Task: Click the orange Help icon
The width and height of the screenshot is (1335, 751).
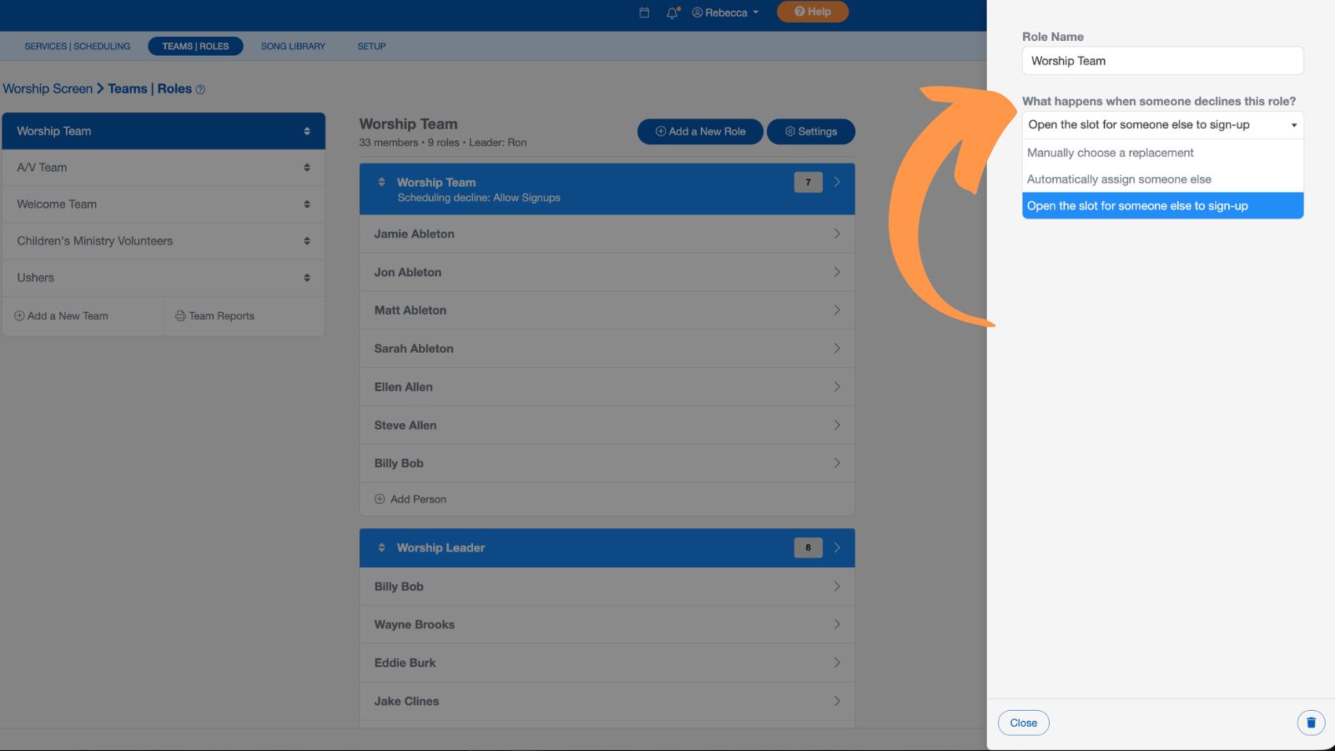Action: pos(812,12)
